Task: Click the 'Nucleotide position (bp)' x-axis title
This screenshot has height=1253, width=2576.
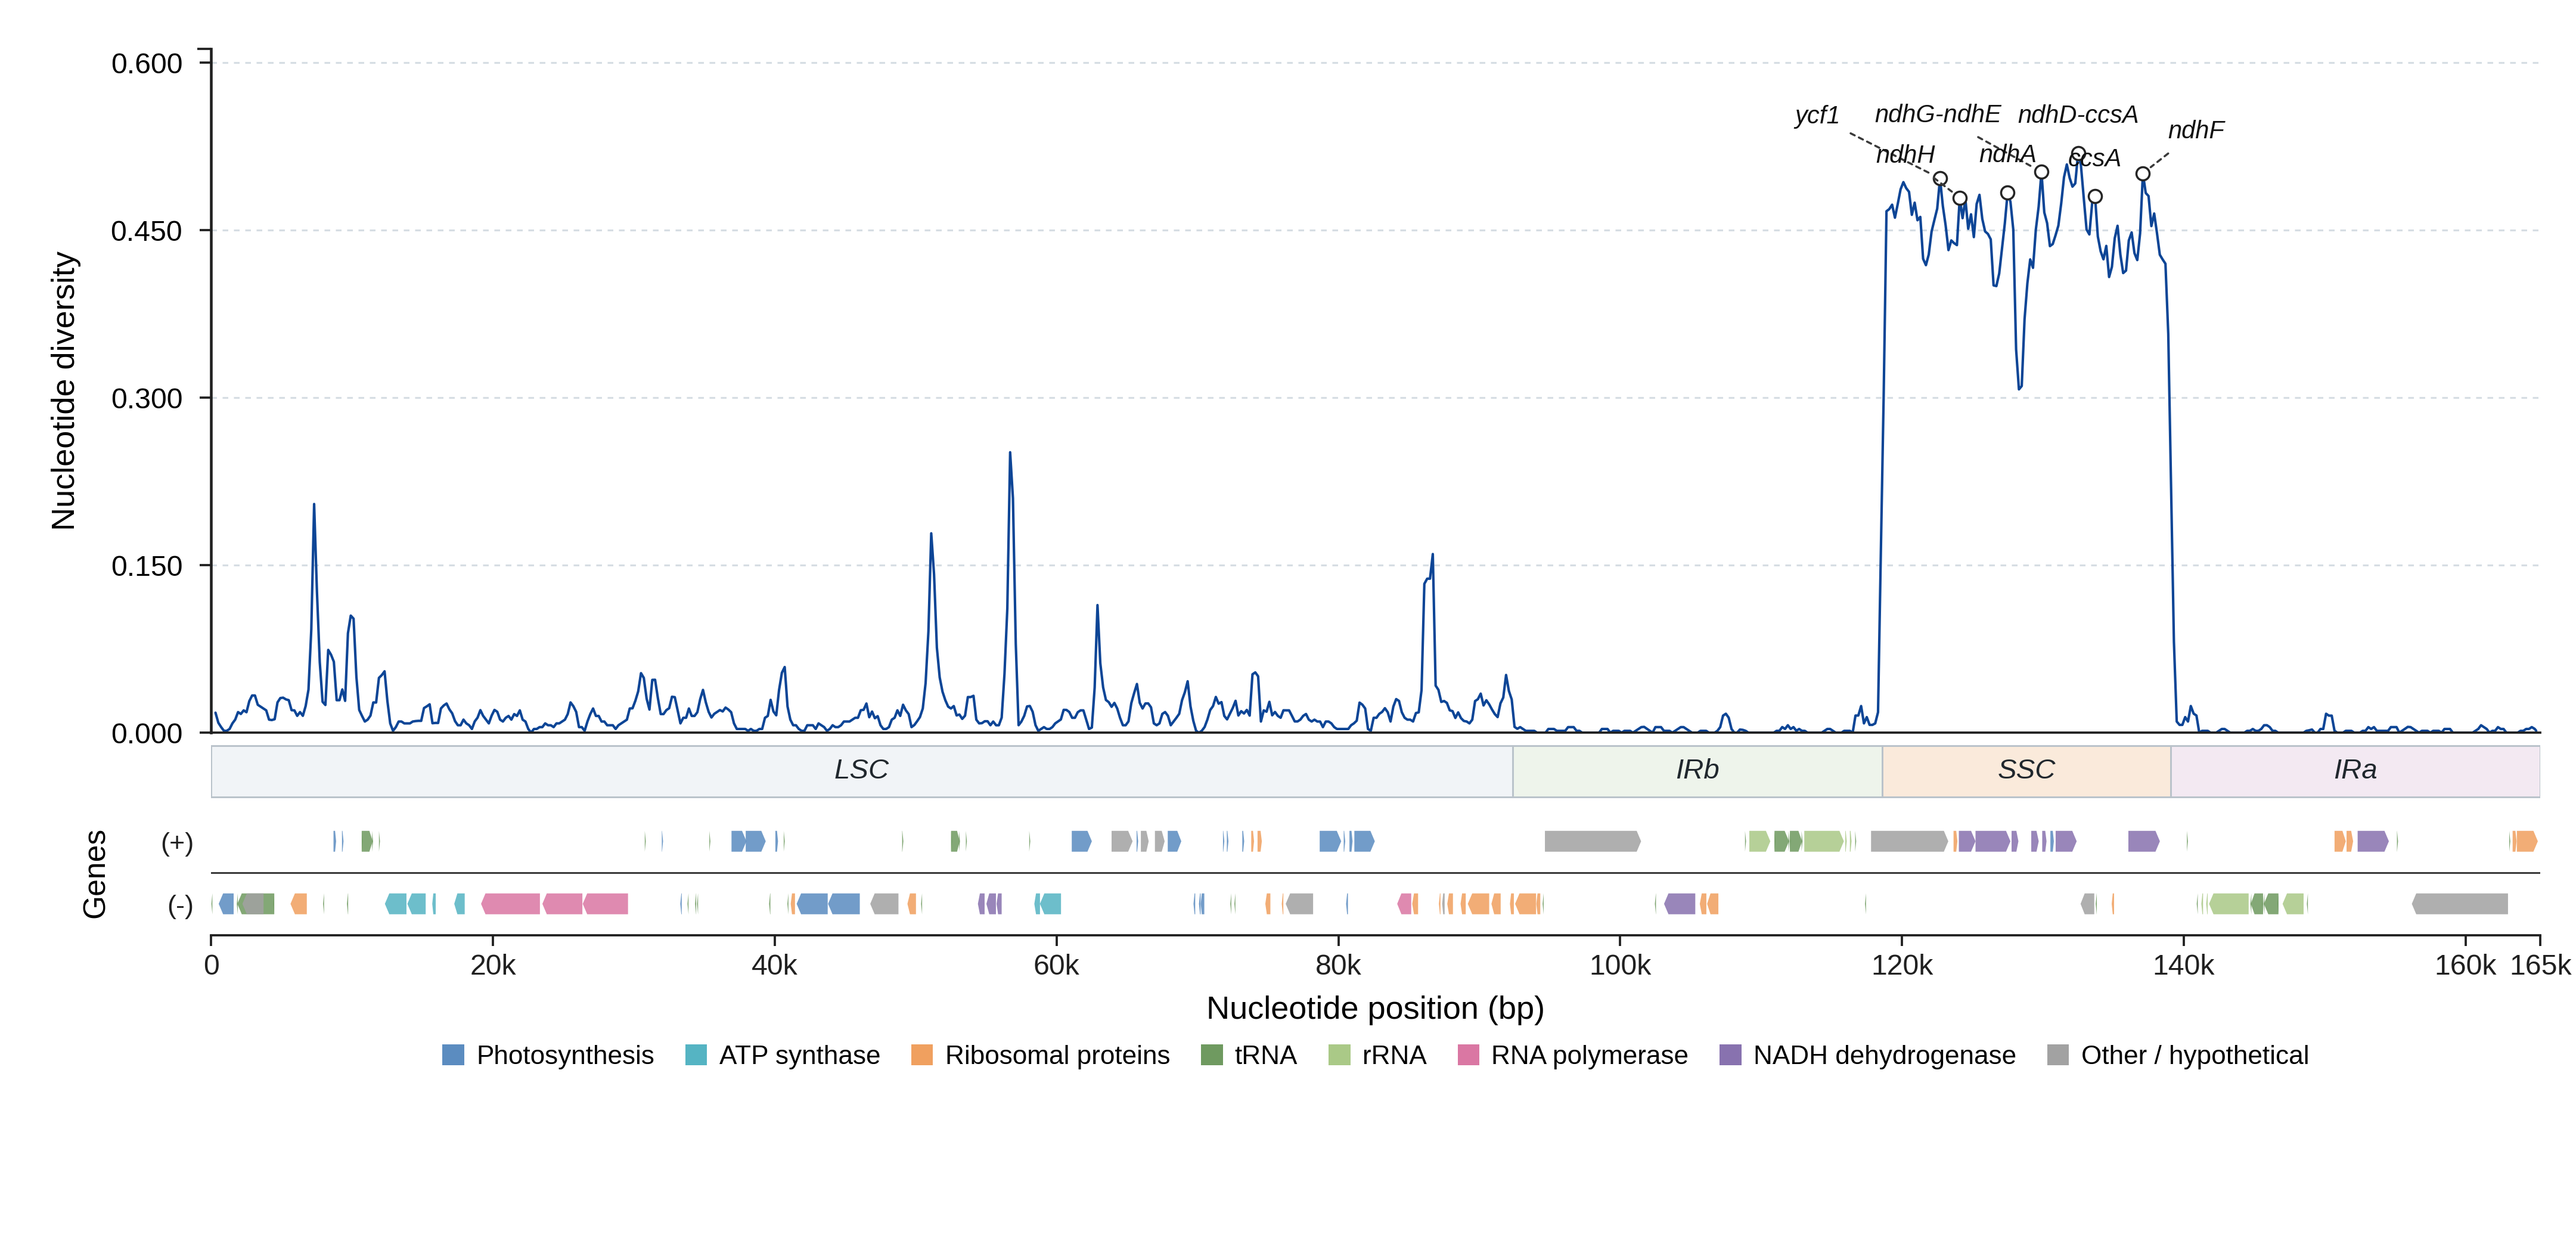Action: 1375,1008
